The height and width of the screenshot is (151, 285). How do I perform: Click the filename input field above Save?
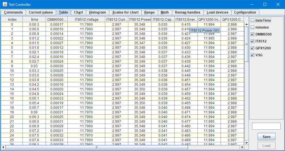pyautogui.click(x=266, y=126)
